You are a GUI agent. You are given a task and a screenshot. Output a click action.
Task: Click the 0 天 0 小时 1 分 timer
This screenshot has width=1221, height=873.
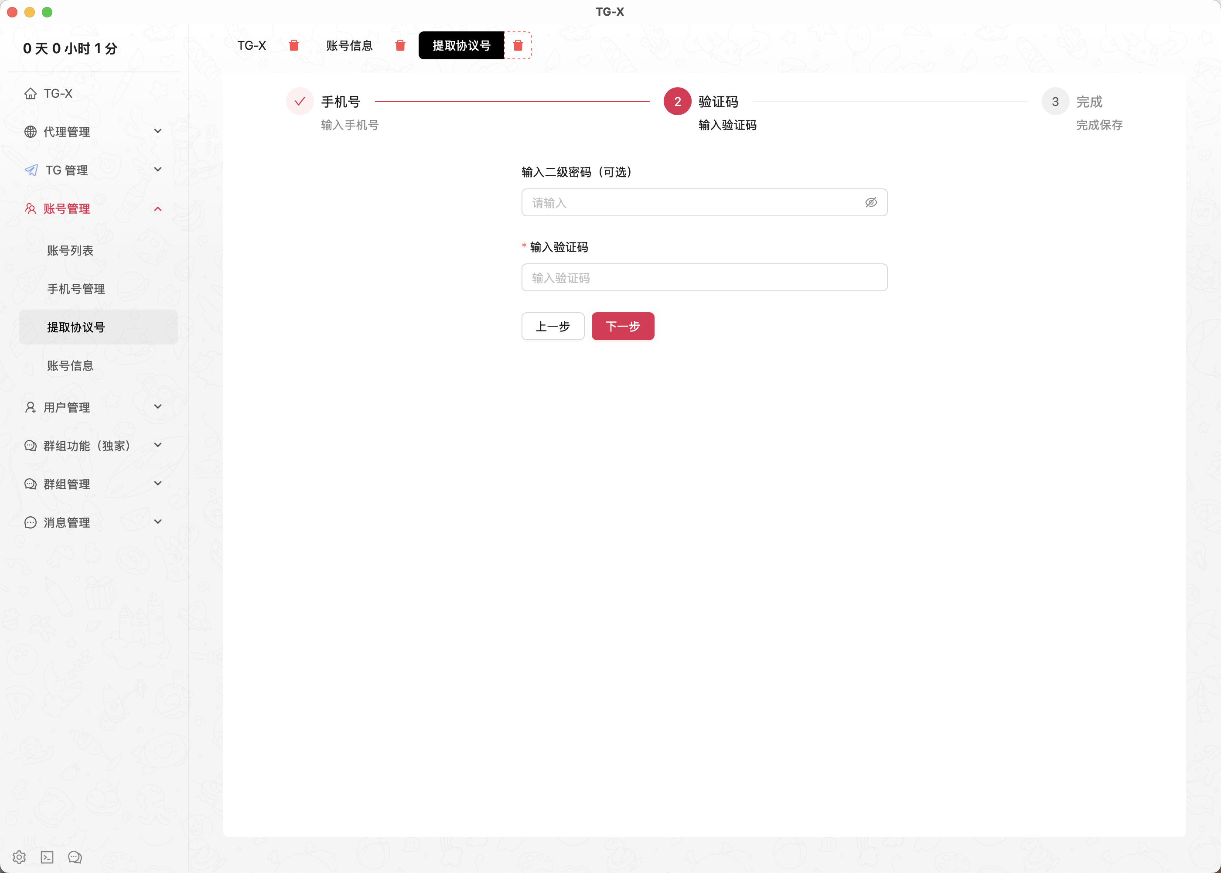pos(70,48)
